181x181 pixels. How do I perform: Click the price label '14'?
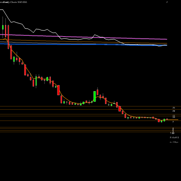point(174,111)
